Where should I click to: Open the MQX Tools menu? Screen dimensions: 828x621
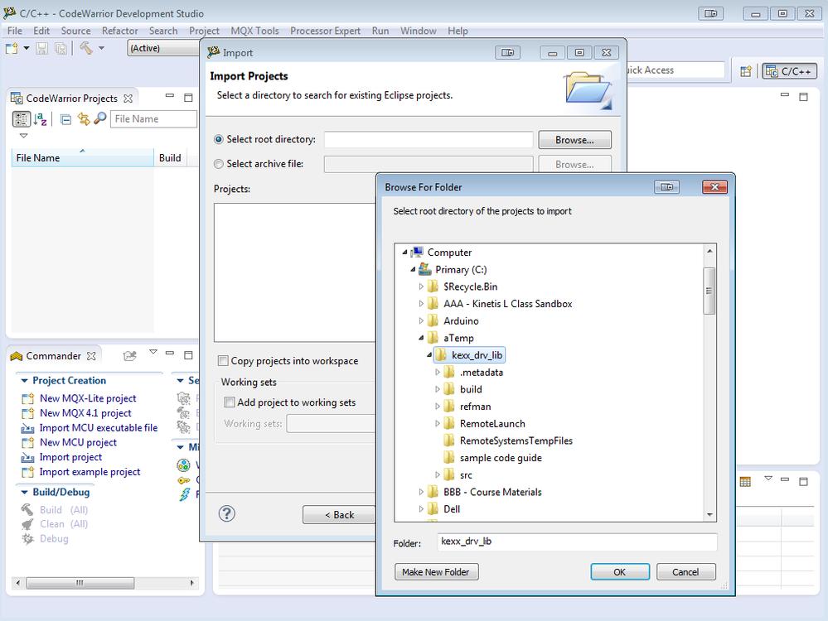[254, 31]
